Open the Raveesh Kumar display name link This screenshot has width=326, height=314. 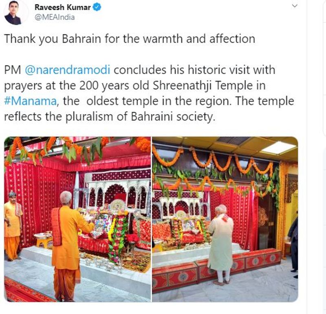click(63, 7)
